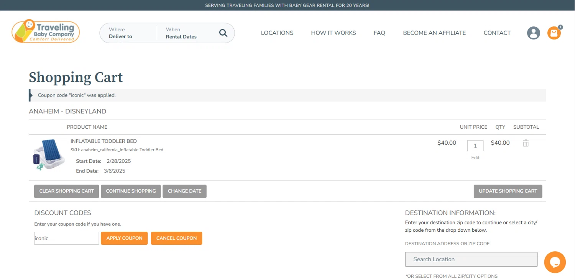Open Become an Affiliate page

click(434, 33)
